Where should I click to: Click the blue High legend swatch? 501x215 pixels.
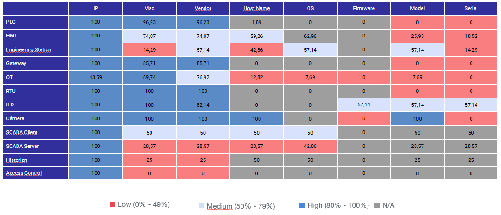point(302,205)
